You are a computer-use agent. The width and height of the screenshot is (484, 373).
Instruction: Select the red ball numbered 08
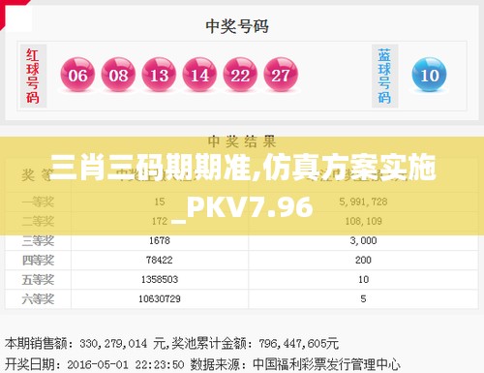(x=118, y=75)
